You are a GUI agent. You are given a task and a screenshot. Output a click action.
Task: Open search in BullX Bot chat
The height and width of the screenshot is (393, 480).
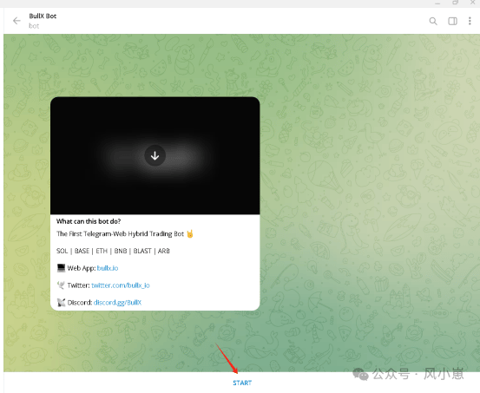433,21
